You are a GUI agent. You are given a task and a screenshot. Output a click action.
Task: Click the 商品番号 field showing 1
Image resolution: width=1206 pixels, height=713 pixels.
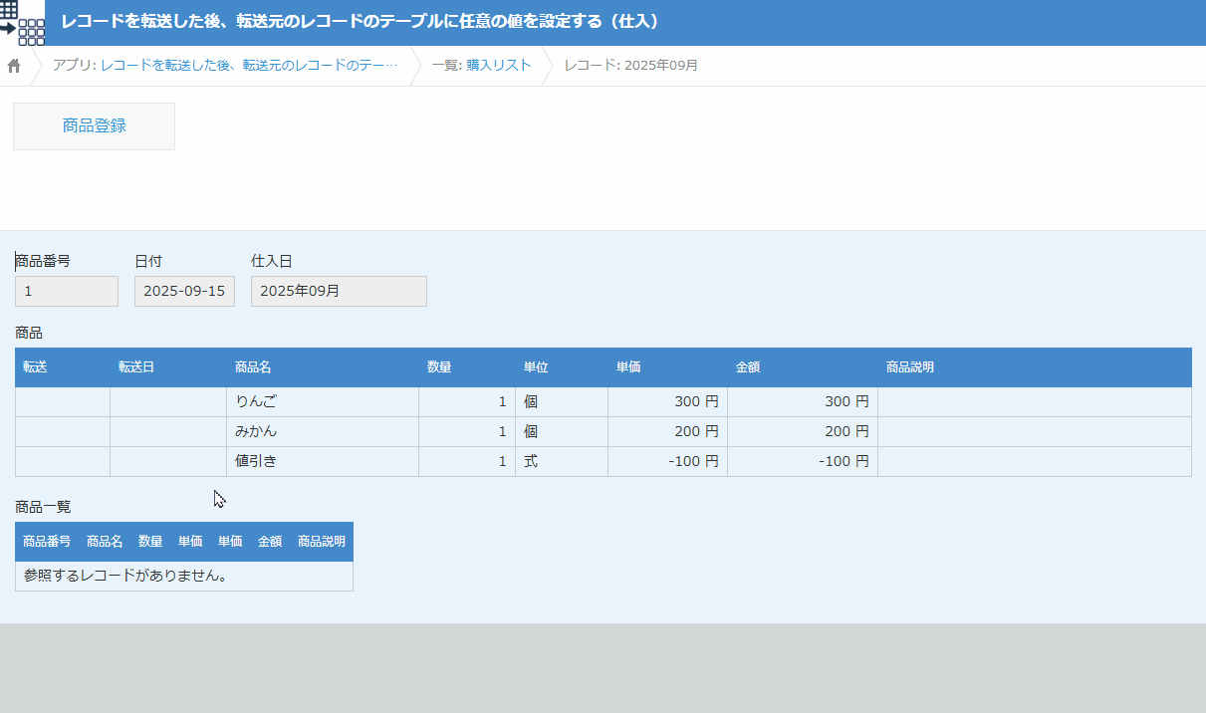click(x=66, y=292)
